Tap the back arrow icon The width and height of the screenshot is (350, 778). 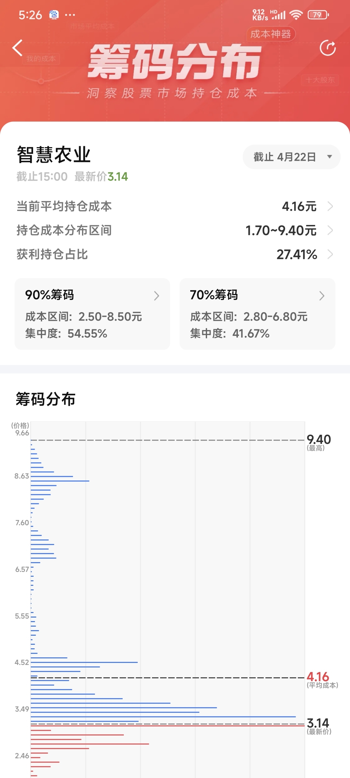18,48
